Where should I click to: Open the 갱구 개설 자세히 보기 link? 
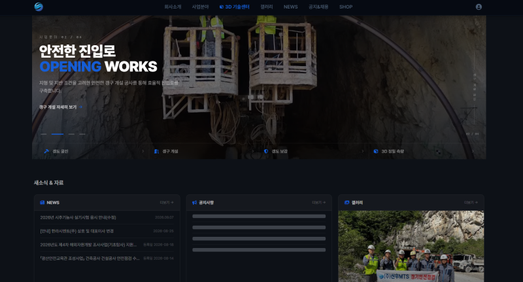click(x=61, y=107)
